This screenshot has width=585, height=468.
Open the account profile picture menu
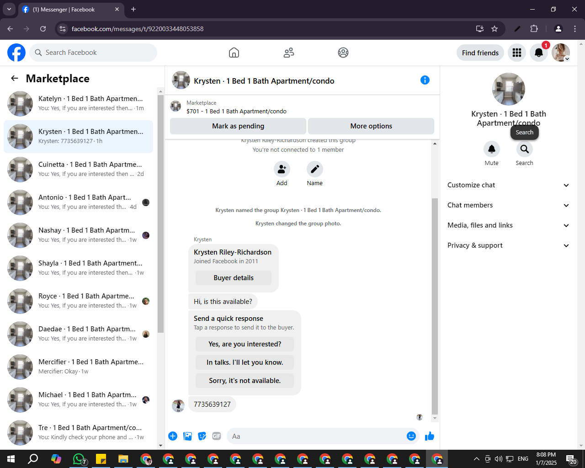click(x=561, y=53)
